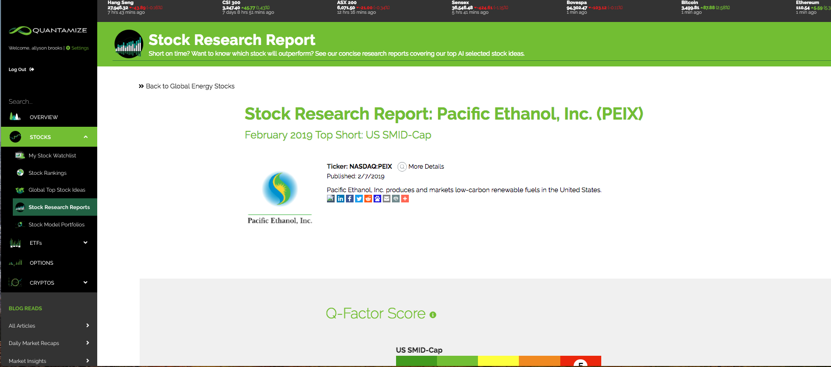Collapse the Stocks menu chevron
The width and height of the screenshot is (831, 367).
pyautogui.click(x=85, y=137)
